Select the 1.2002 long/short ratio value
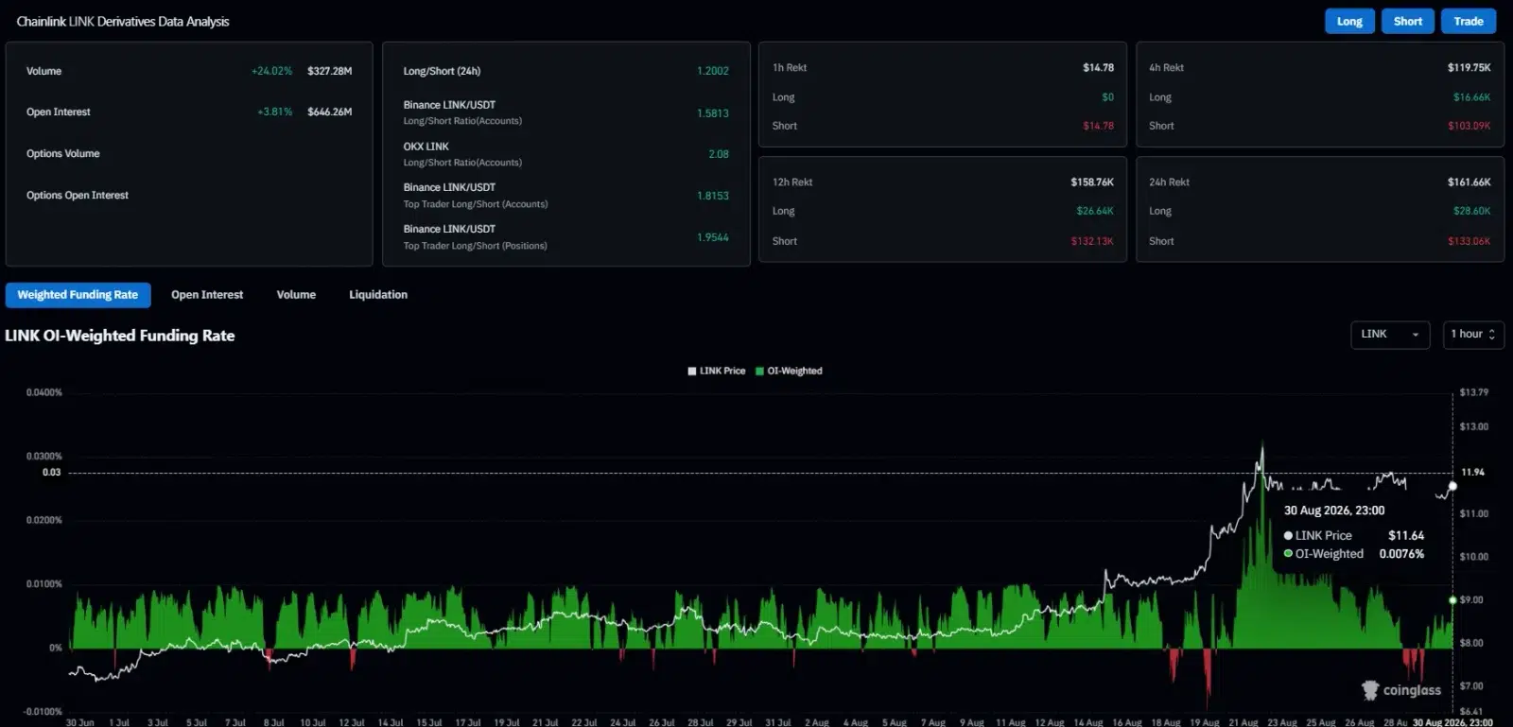The image size is (1513, 727). [x=713, y=71]
